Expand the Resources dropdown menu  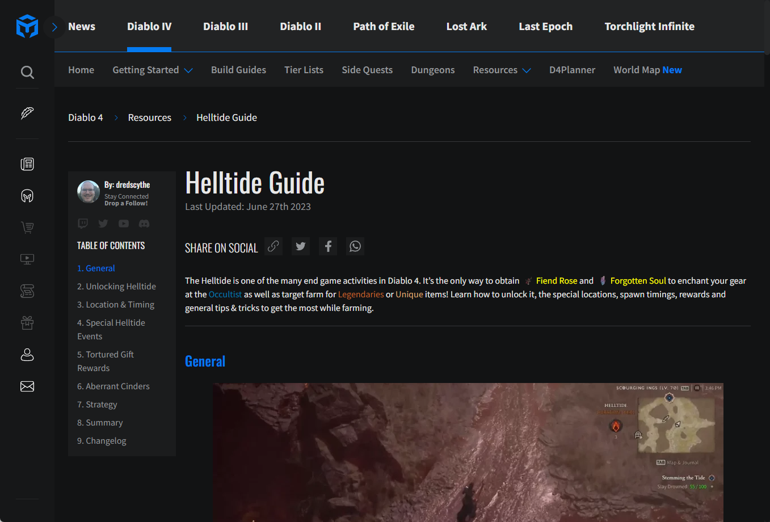coord(502,70)
